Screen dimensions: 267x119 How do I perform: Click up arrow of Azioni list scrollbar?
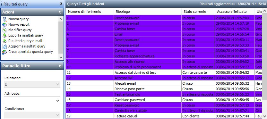tap(61, 19)
